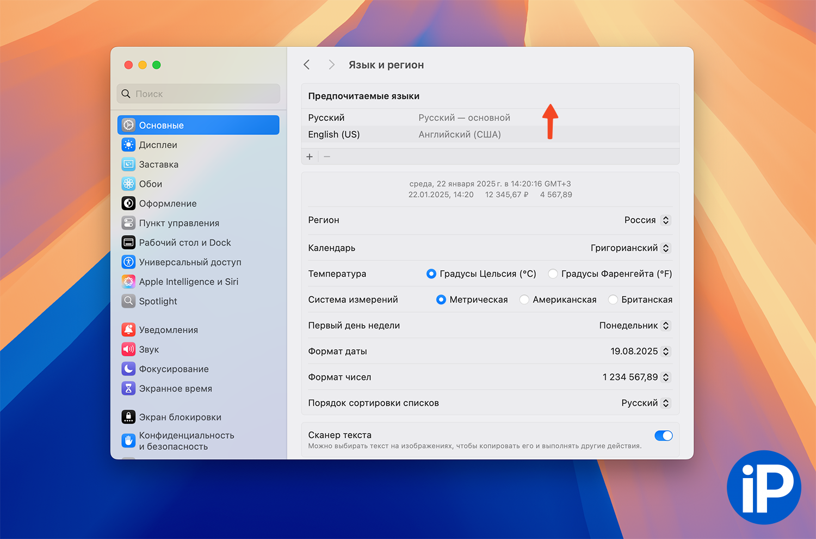Image resolution: width=816 pixels, height=539 pixels.
Task: Click the Универсальный доступ accessibility icon
Action: point(128,262)
